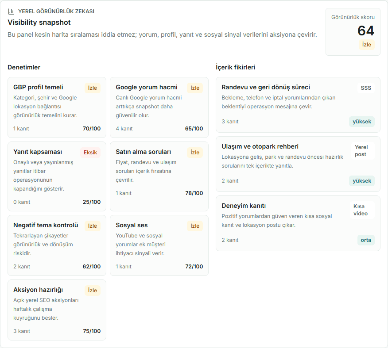Click the orta priority badge
388x348 pixels.
pos(366,240)
